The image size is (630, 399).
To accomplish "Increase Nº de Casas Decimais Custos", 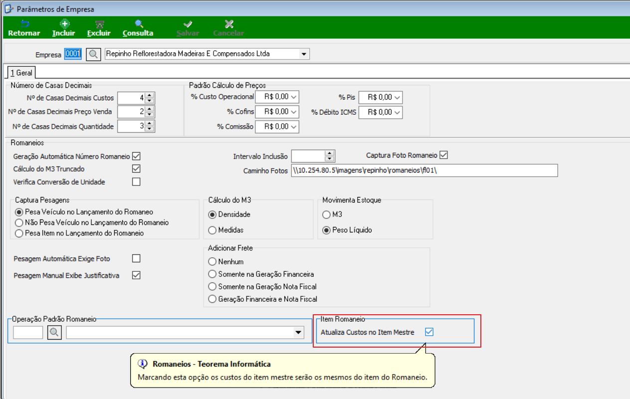I will [x=150, y=95].
